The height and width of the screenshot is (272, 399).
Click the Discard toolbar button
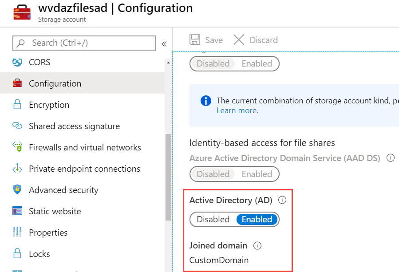256,40
